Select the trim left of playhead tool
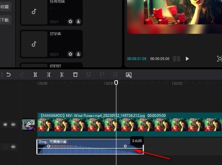Image resolution: width=222 pixels, height=165 pixels. pyautogui.click(x=48, y=75)
